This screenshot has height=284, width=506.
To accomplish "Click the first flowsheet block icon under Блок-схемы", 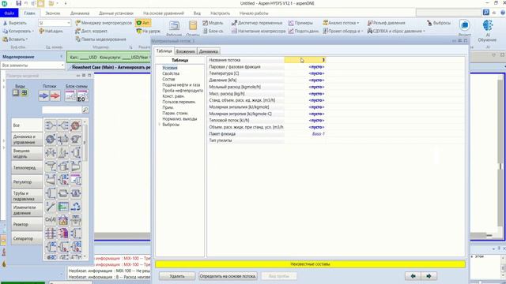I will [x=70, y=96].
